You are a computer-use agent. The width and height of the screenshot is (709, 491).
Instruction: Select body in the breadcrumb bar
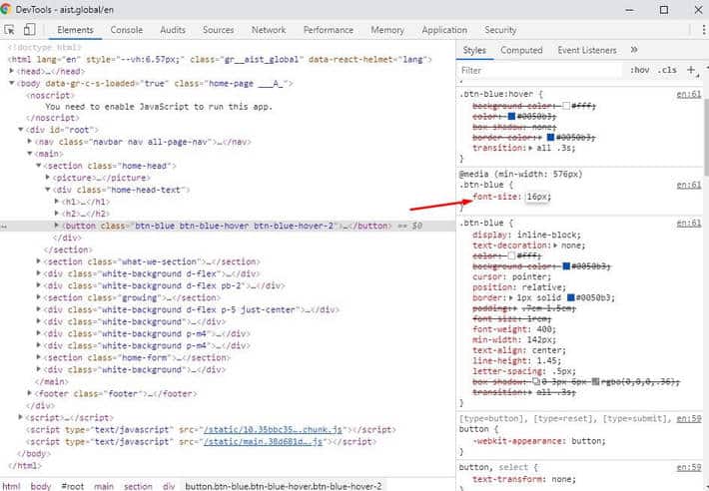pos(41,486)
